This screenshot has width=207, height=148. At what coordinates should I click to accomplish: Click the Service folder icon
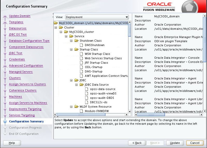[71, 36]
